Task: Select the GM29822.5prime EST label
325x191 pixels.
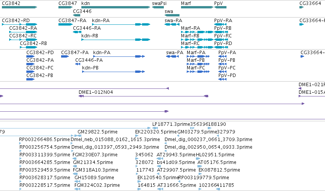Action: 98,132
